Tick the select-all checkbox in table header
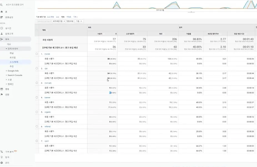Viewport: 257px width, 167px height. 37,30
